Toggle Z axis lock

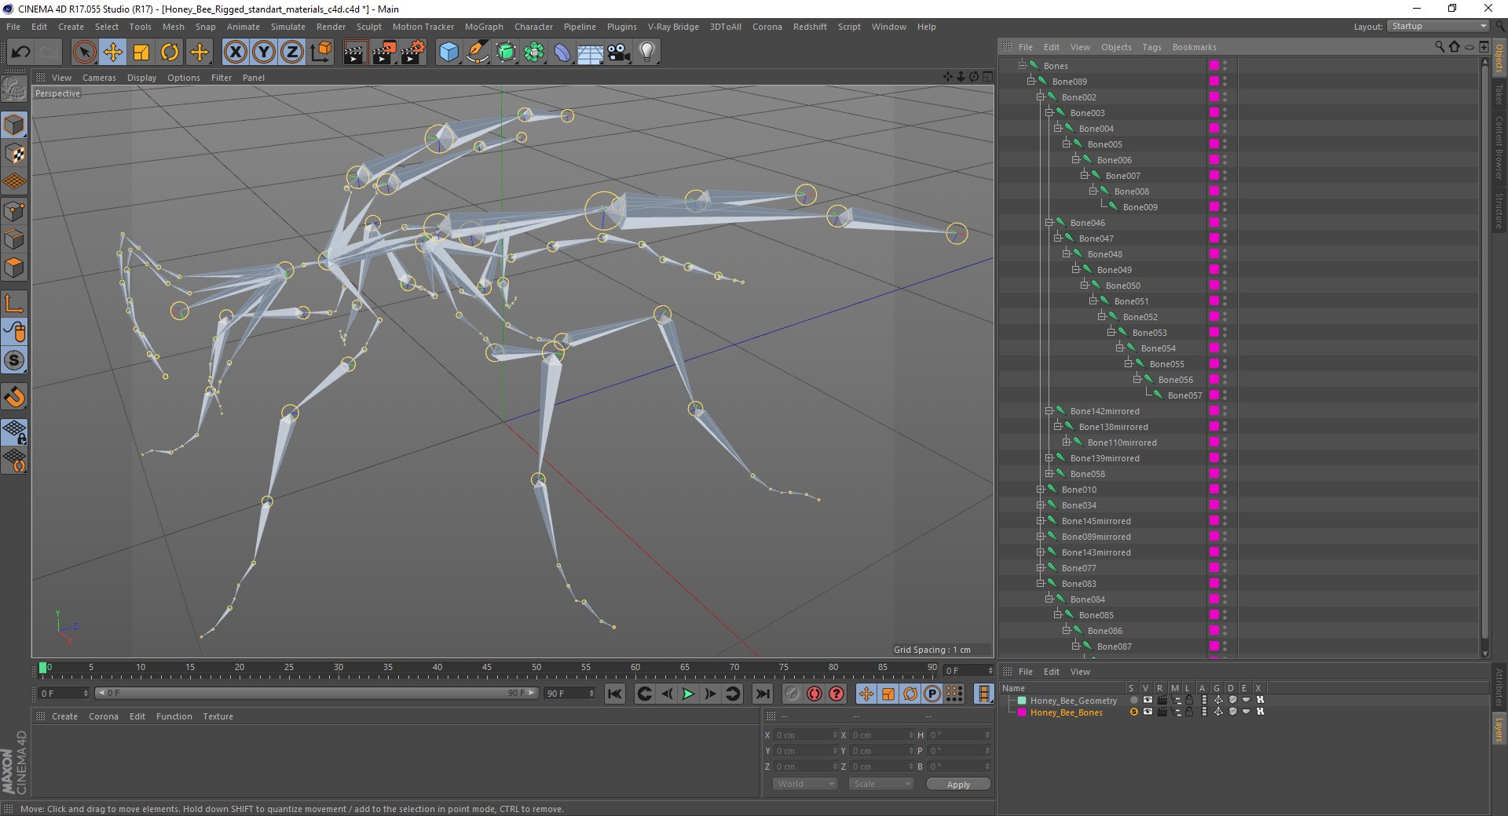click(x=292, y=53)
